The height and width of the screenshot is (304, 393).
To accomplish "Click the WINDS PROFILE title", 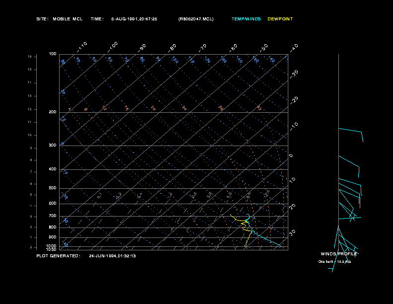I will [x=339, y=254].
